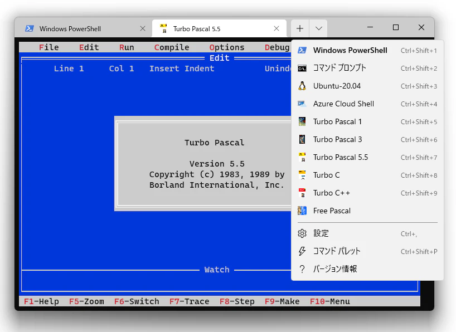Launch the Turbo Pascal 3 entry

367,139
